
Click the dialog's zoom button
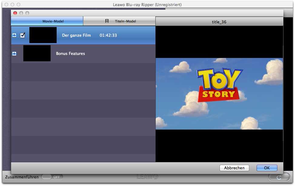(x=27, y=13)
